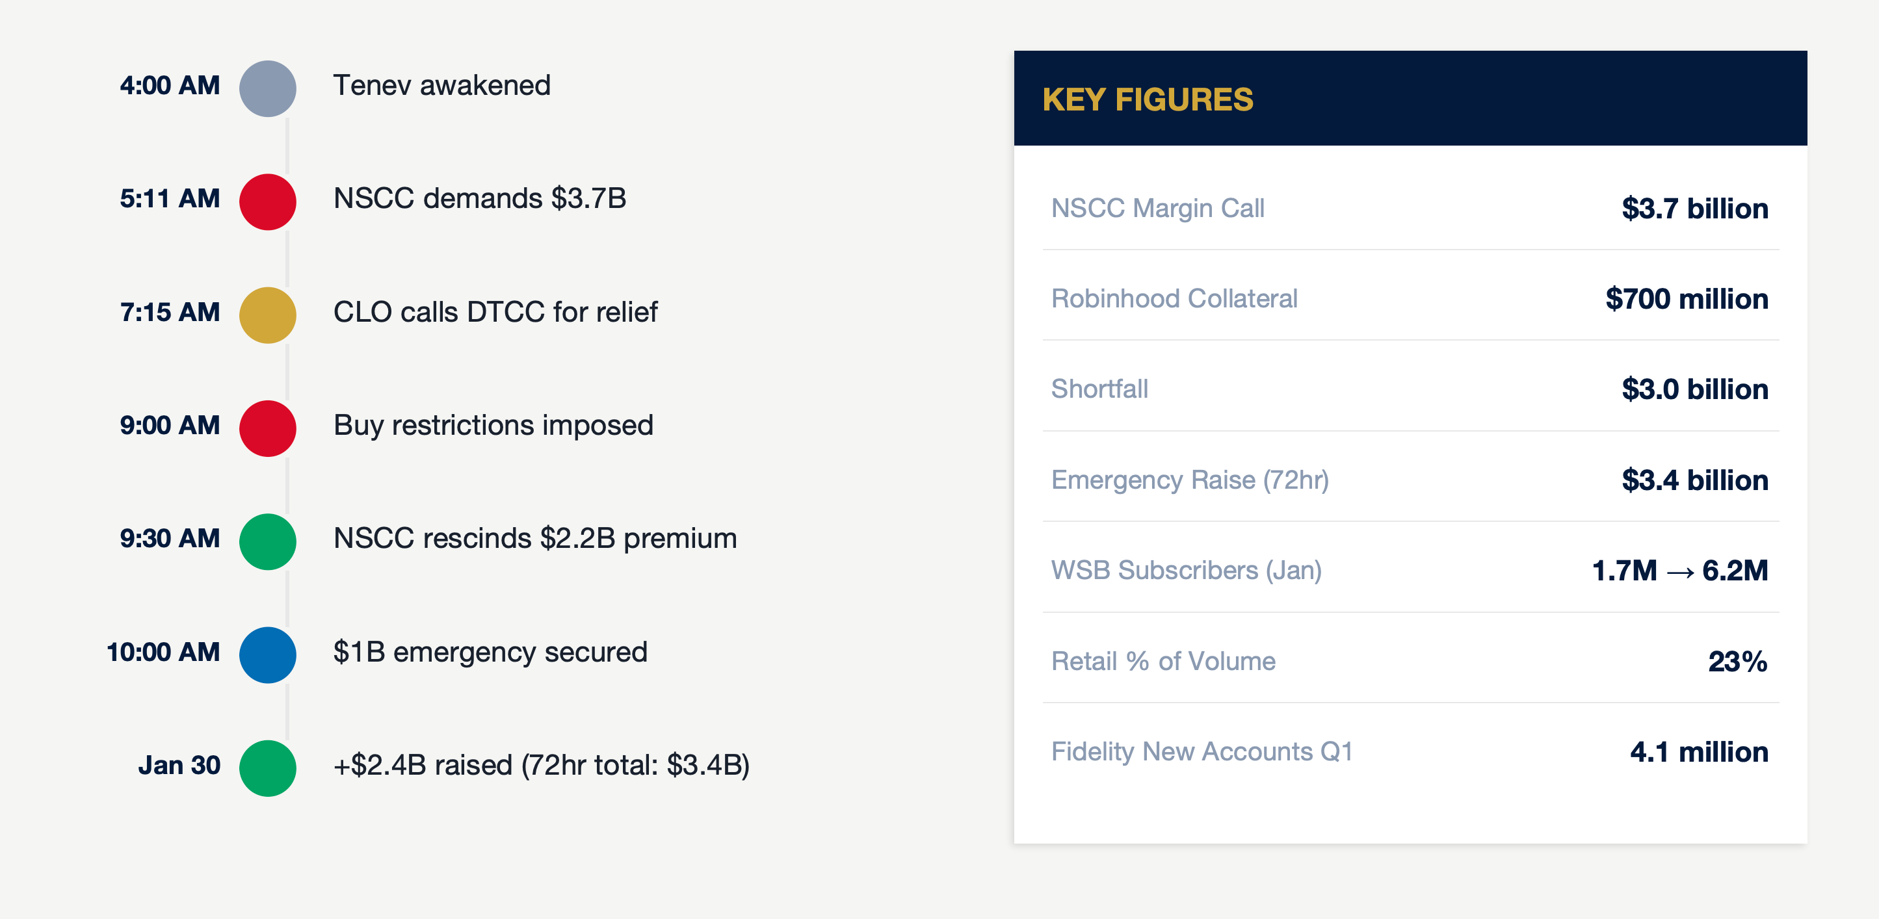
Task: Click the NSCC rescinds $2.2B premium text
Action: (x=534, y=538)
